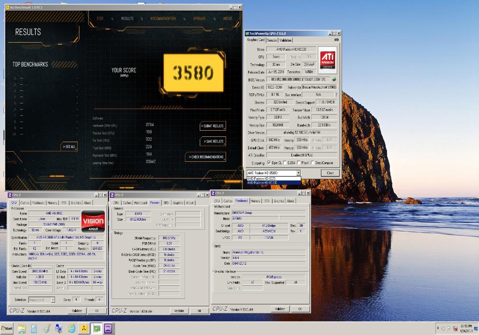Click the Close button in GPU-Z
The width and height of the screenshot is (479, 335).
click(330, 173)
